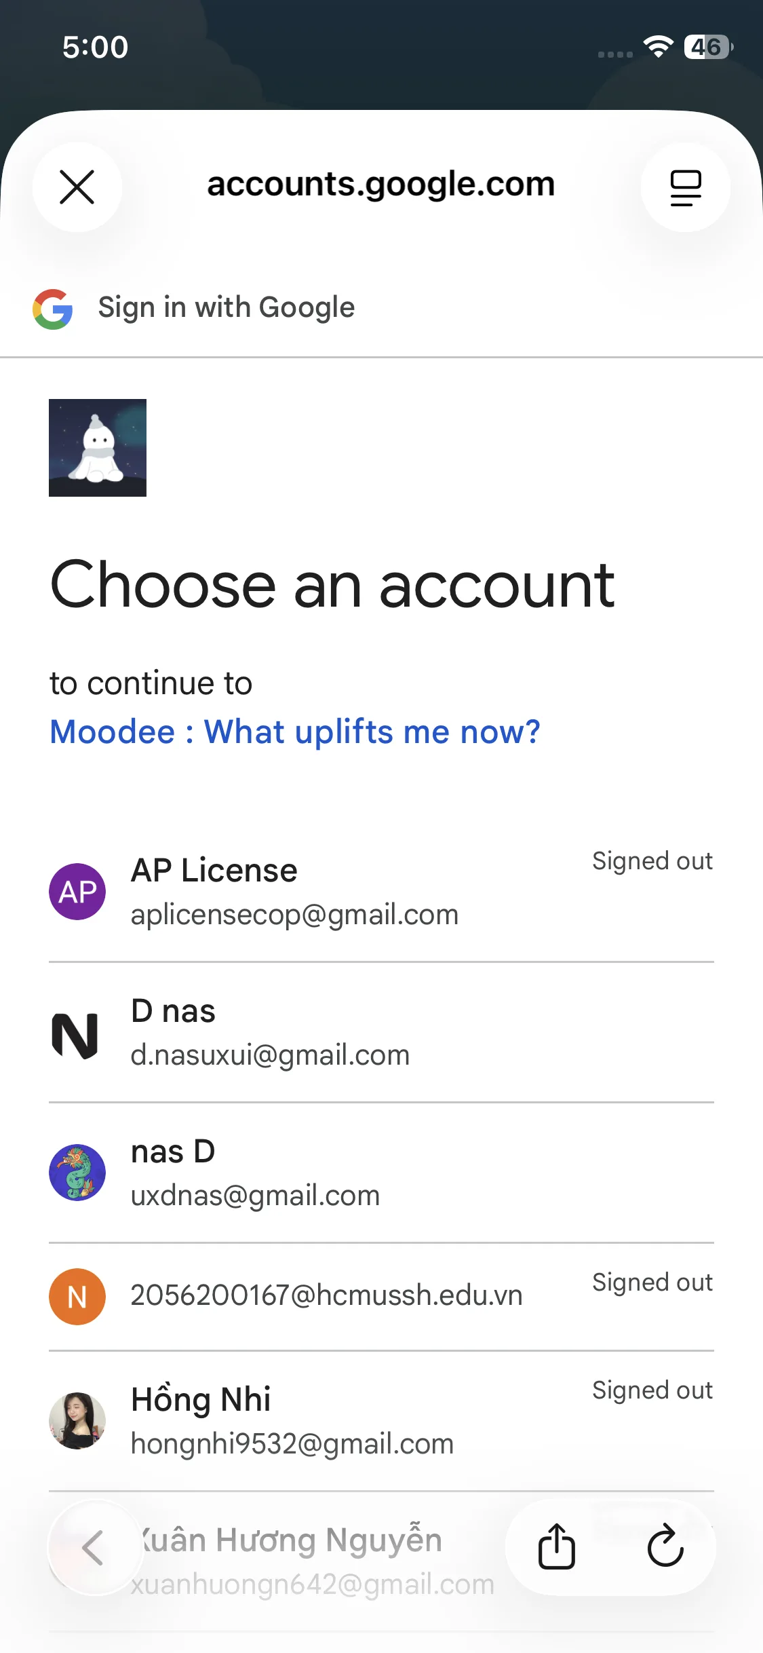The image size is (763, 1653).
Task: Choose the AP License account
Action: [294, 892]
